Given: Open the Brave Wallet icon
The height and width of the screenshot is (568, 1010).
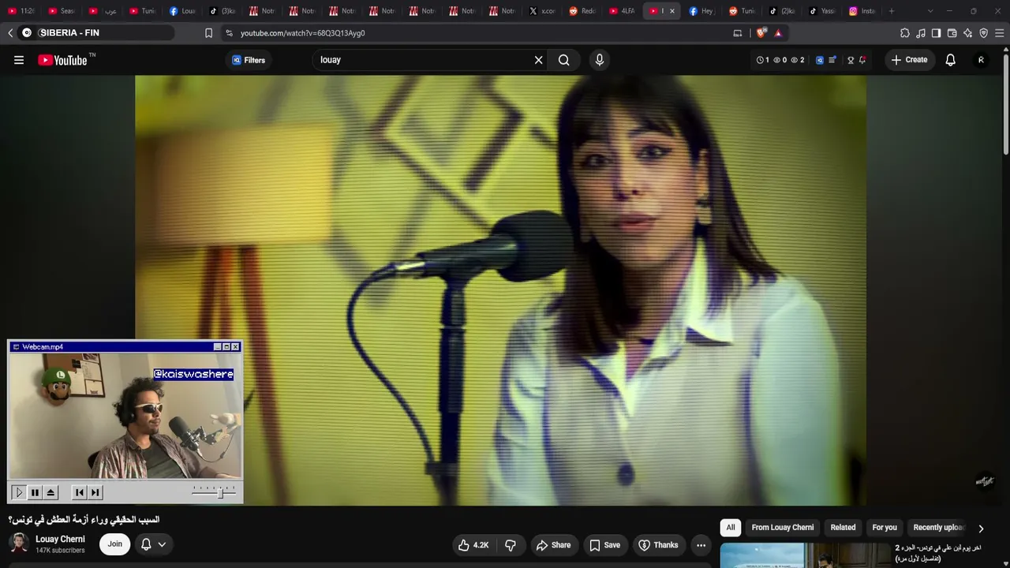Looking at the screenshot, I should pyautogui.click(x=952, y=33).
